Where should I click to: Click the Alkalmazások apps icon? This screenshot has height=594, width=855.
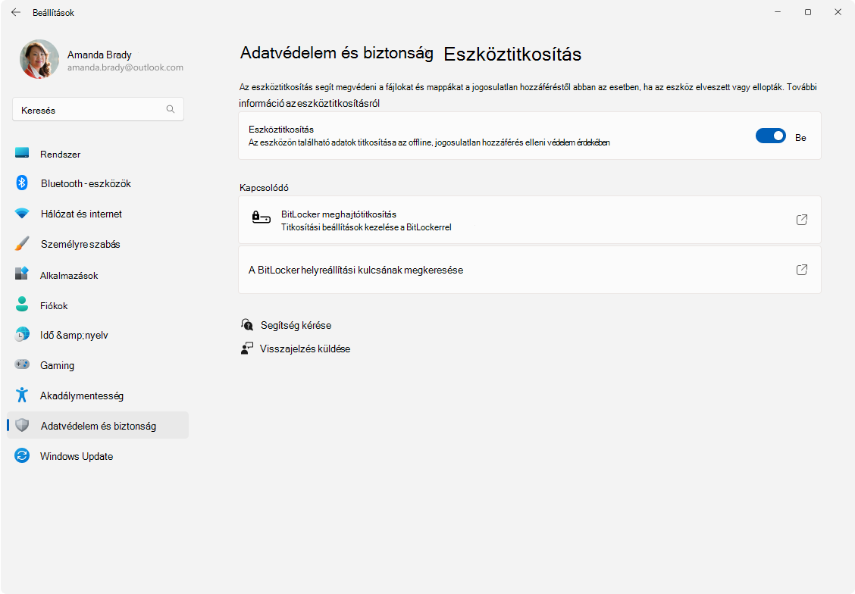coord(22,274)
